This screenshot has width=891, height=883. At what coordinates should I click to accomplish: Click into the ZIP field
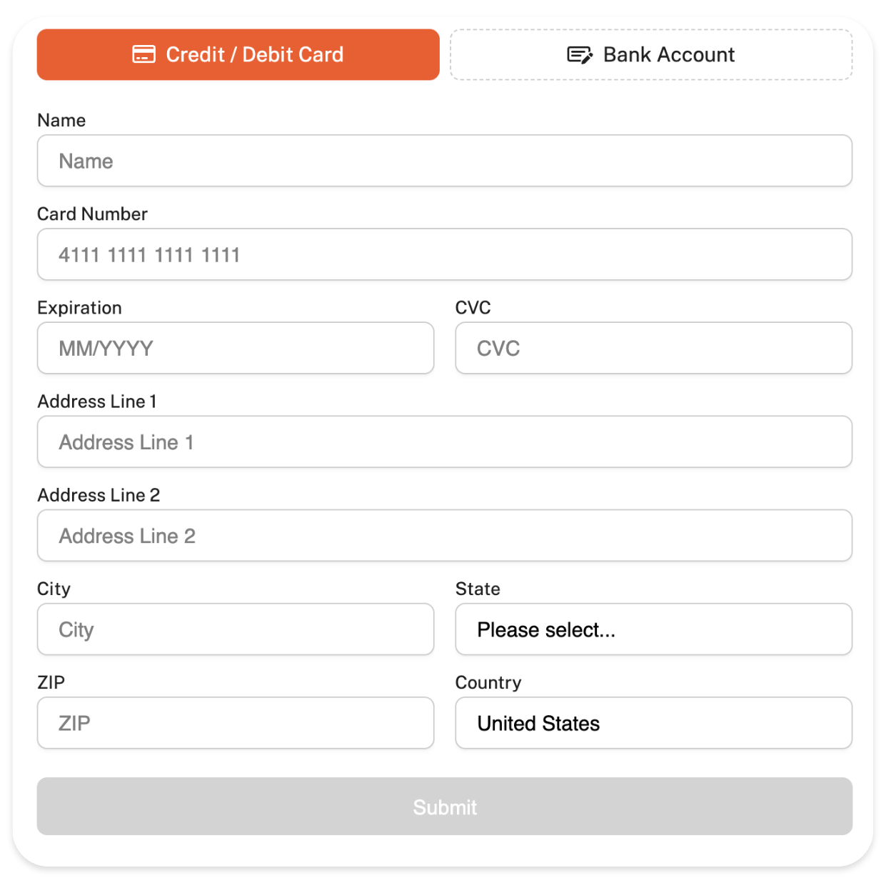tap(236, 723)
